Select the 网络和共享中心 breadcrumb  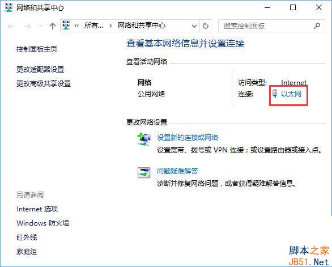pyautogui.click(x=142, y=26)
